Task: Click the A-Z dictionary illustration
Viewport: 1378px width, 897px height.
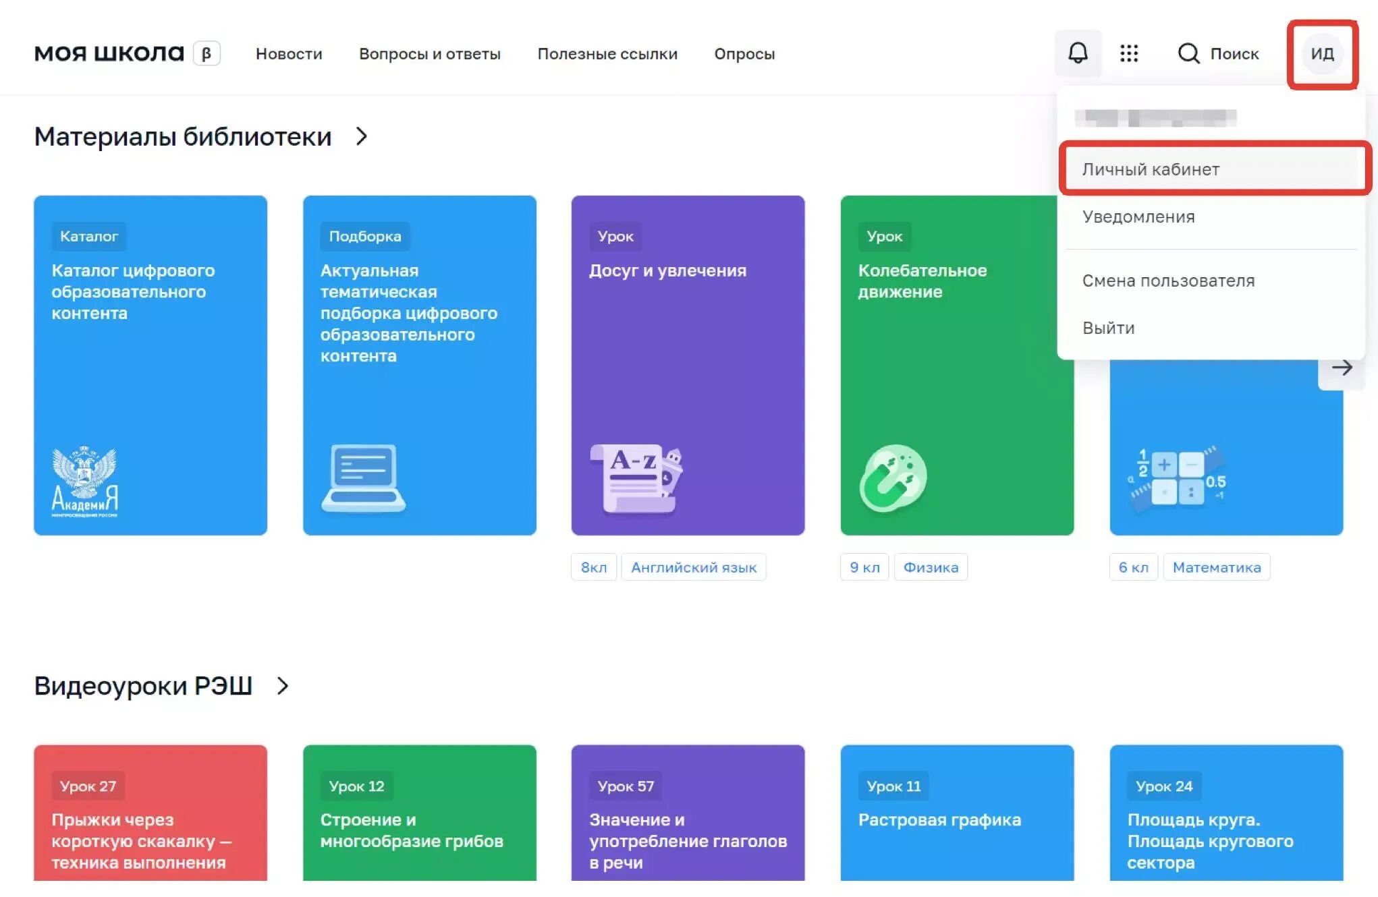Action: pos(636,478)
